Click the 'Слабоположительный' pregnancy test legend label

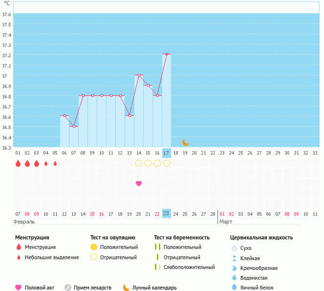pos(189,267)
